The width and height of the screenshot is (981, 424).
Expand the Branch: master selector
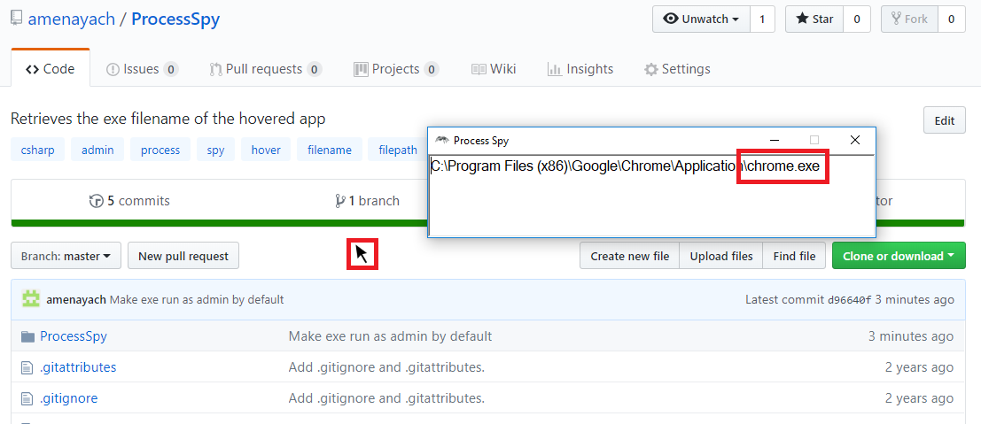64,256
